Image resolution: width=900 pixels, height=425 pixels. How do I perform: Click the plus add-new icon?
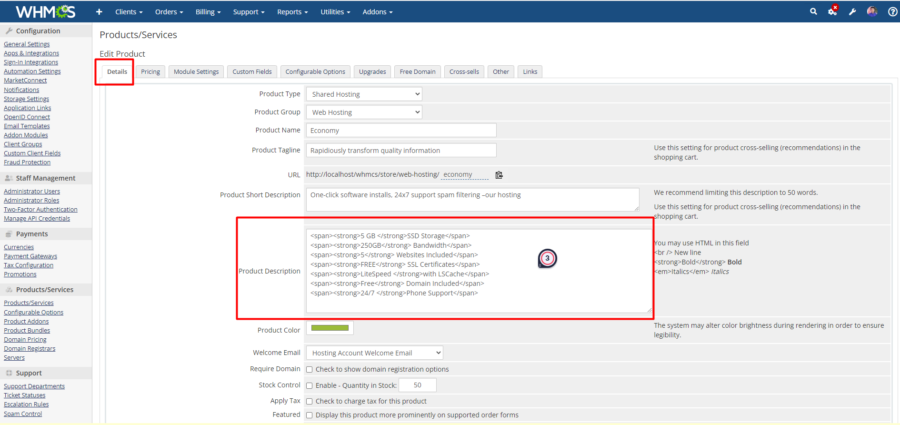coord(99,12)
